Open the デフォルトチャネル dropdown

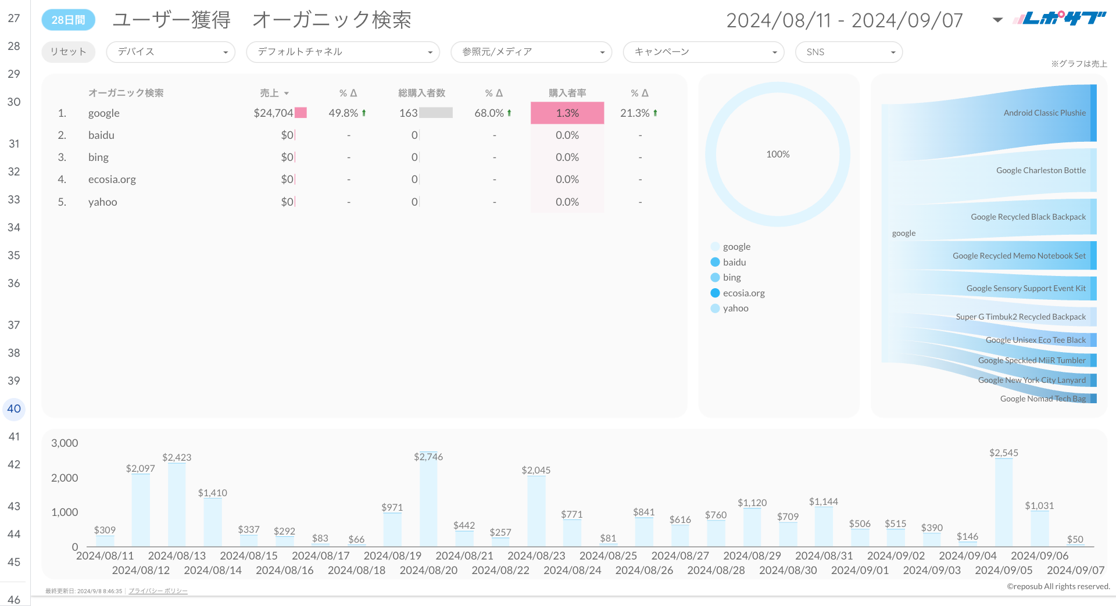coord(342,52)
